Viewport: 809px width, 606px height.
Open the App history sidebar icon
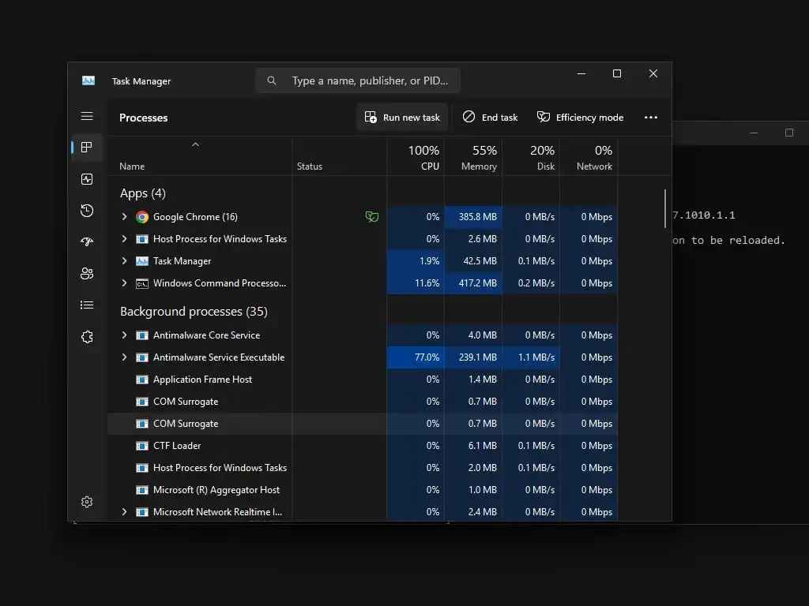click(87, 210)
